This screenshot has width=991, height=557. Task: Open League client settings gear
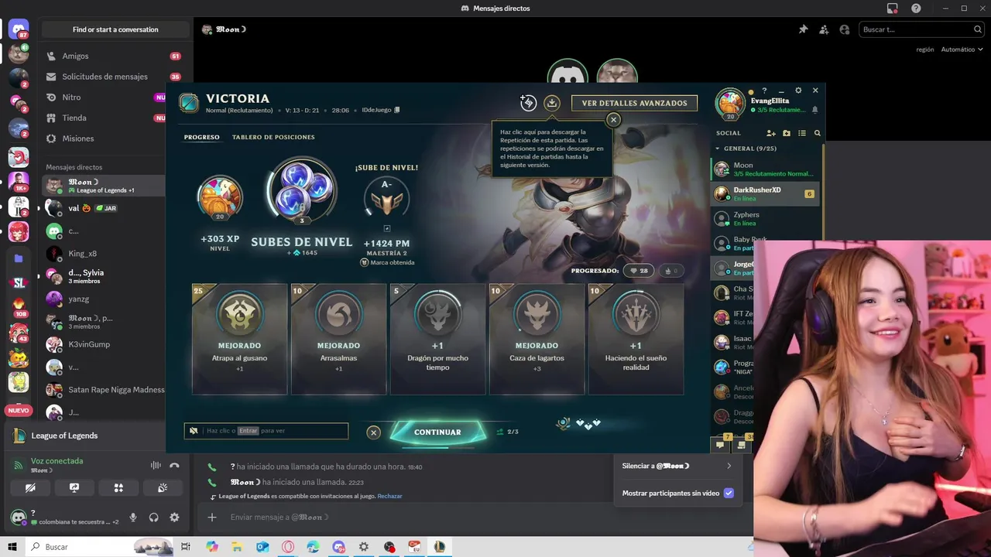point(798,91)
